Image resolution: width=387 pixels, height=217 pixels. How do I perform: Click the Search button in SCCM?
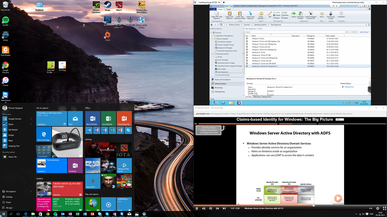[353, 32]
